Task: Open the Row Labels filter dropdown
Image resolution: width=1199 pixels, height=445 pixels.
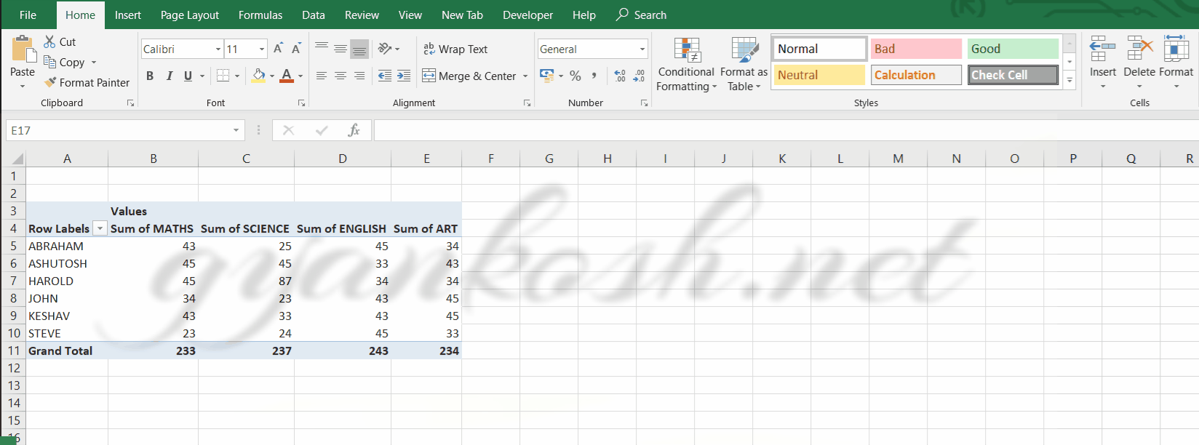Action: point(100,228)
